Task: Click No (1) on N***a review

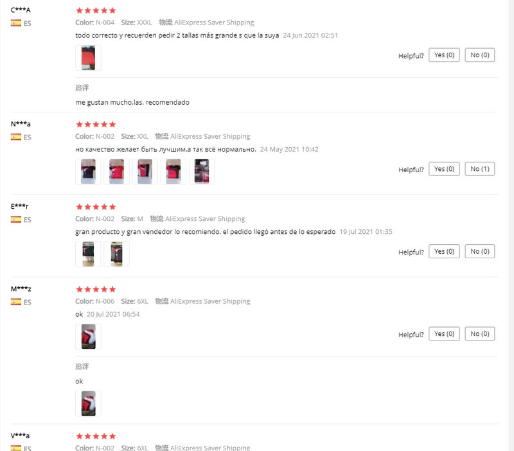Action: point(480,169)
